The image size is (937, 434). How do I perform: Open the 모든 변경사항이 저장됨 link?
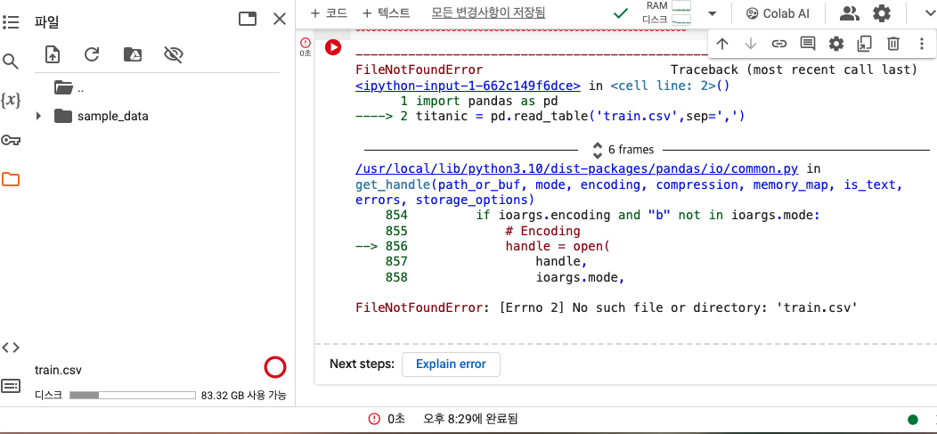point(488,12)
